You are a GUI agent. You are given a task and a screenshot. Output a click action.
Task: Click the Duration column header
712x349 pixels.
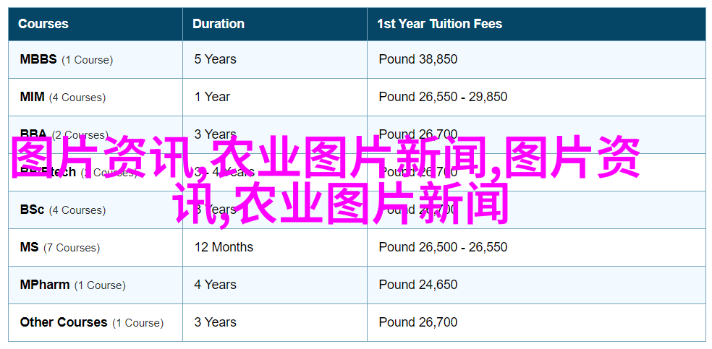[x=218, y=24]
